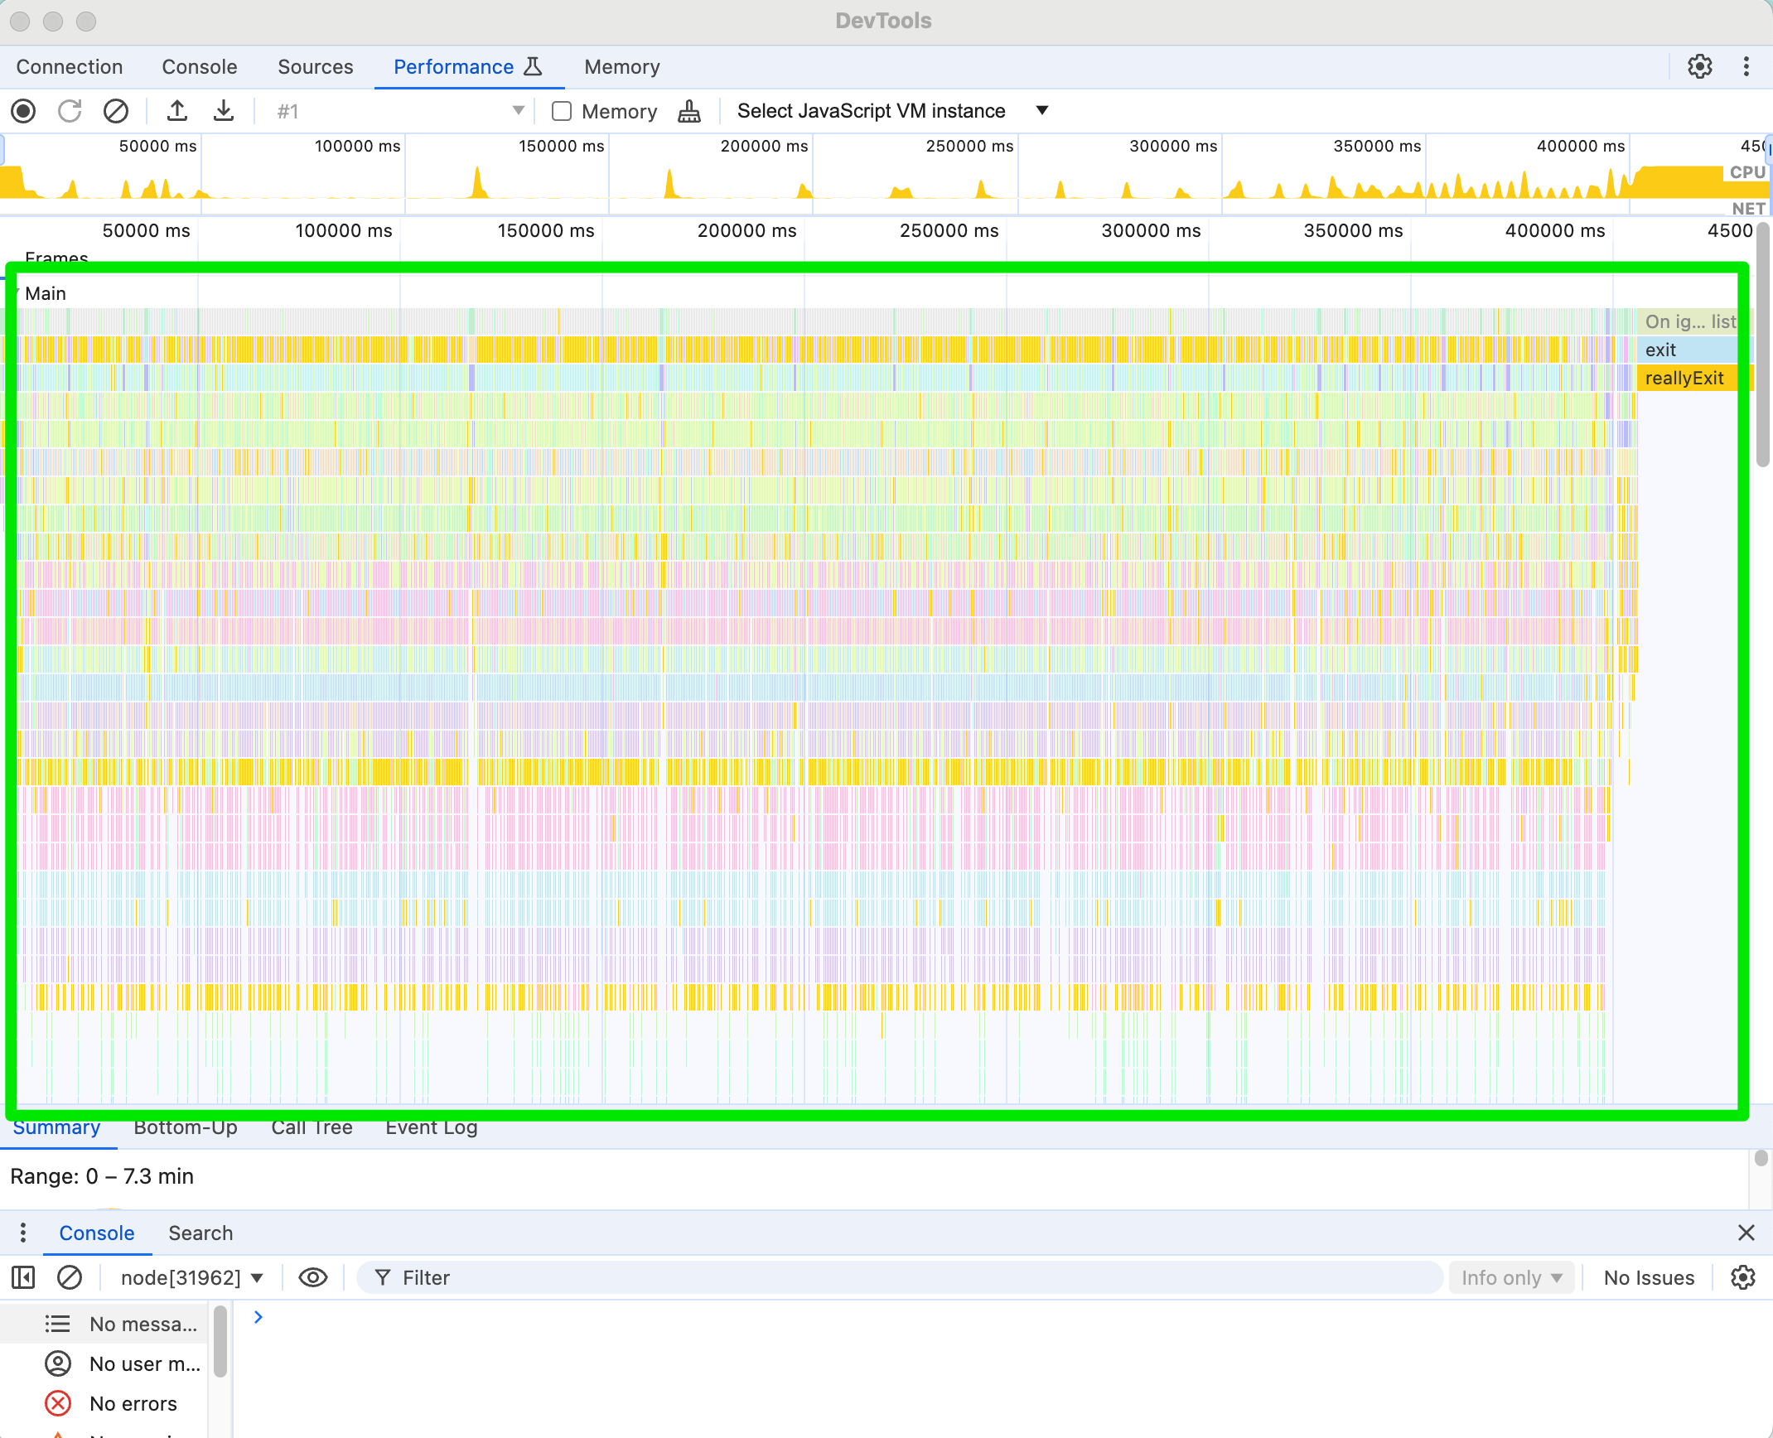Click the Range: 0 – 7.3 min text
1773x1438 pixels.
(x=102, y=1176)
